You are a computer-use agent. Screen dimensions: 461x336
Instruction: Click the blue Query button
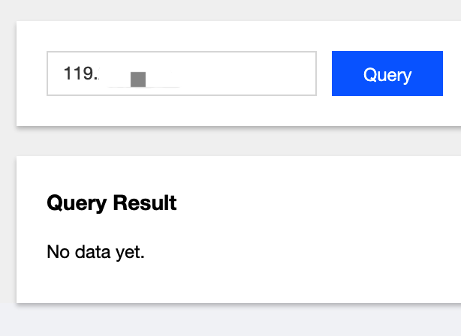click(x=387, y=73)
